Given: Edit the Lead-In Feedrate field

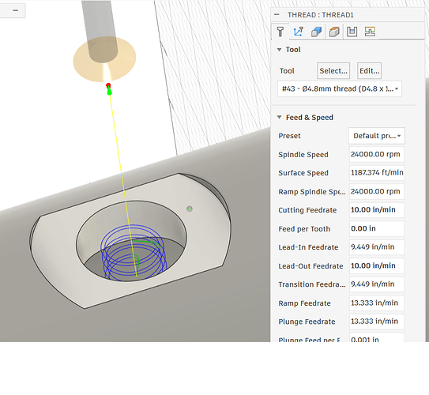Looking at the screenshot, I should point(377,247).
